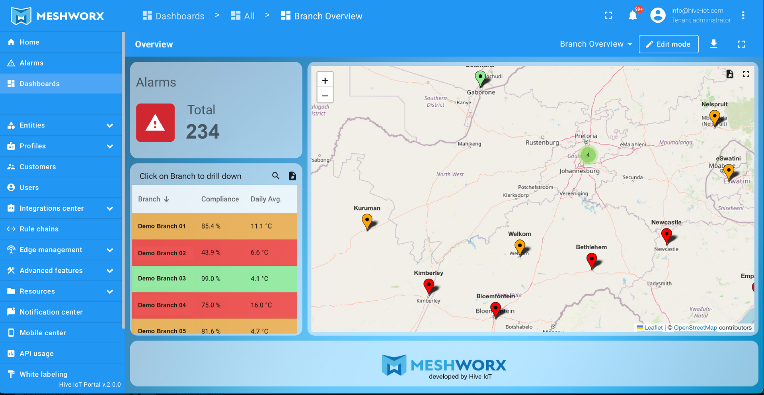Viewport: 764px width, 395px height.
Task: Expand the Profiles chevron
Action: 110,146
